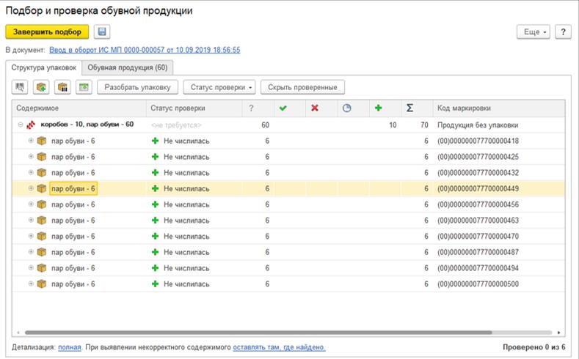Open the Еще dropdown menu
The height and width of the screenshot is (359, 579).
click(x=534, y=32)
